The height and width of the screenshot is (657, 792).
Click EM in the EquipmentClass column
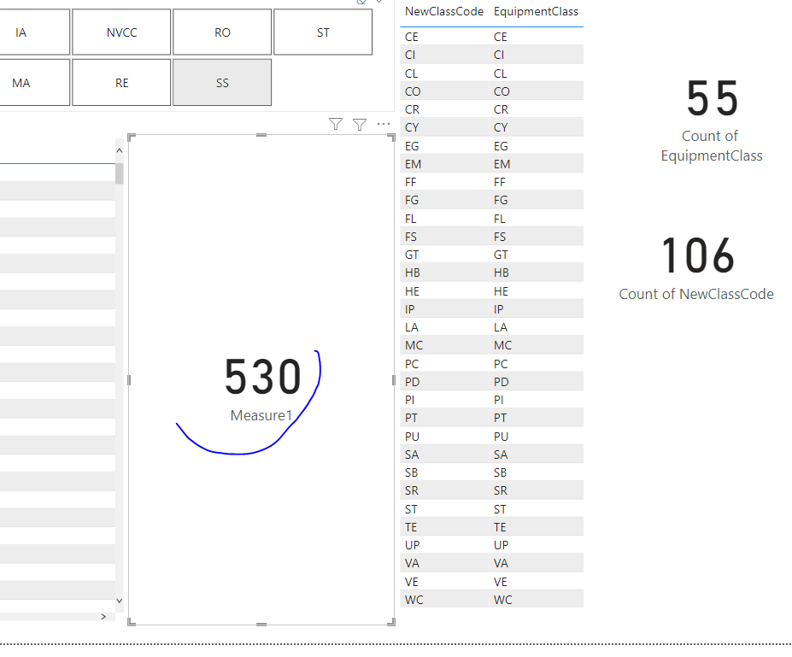[x=502, y=164]
